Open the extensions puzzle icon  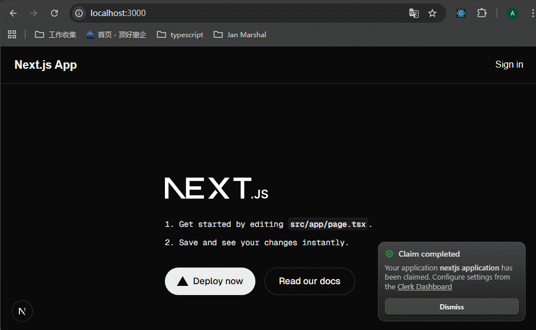point(482,13)
